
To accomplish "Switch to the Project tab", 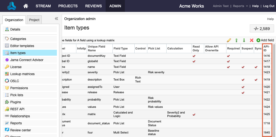I will (34, 20).
